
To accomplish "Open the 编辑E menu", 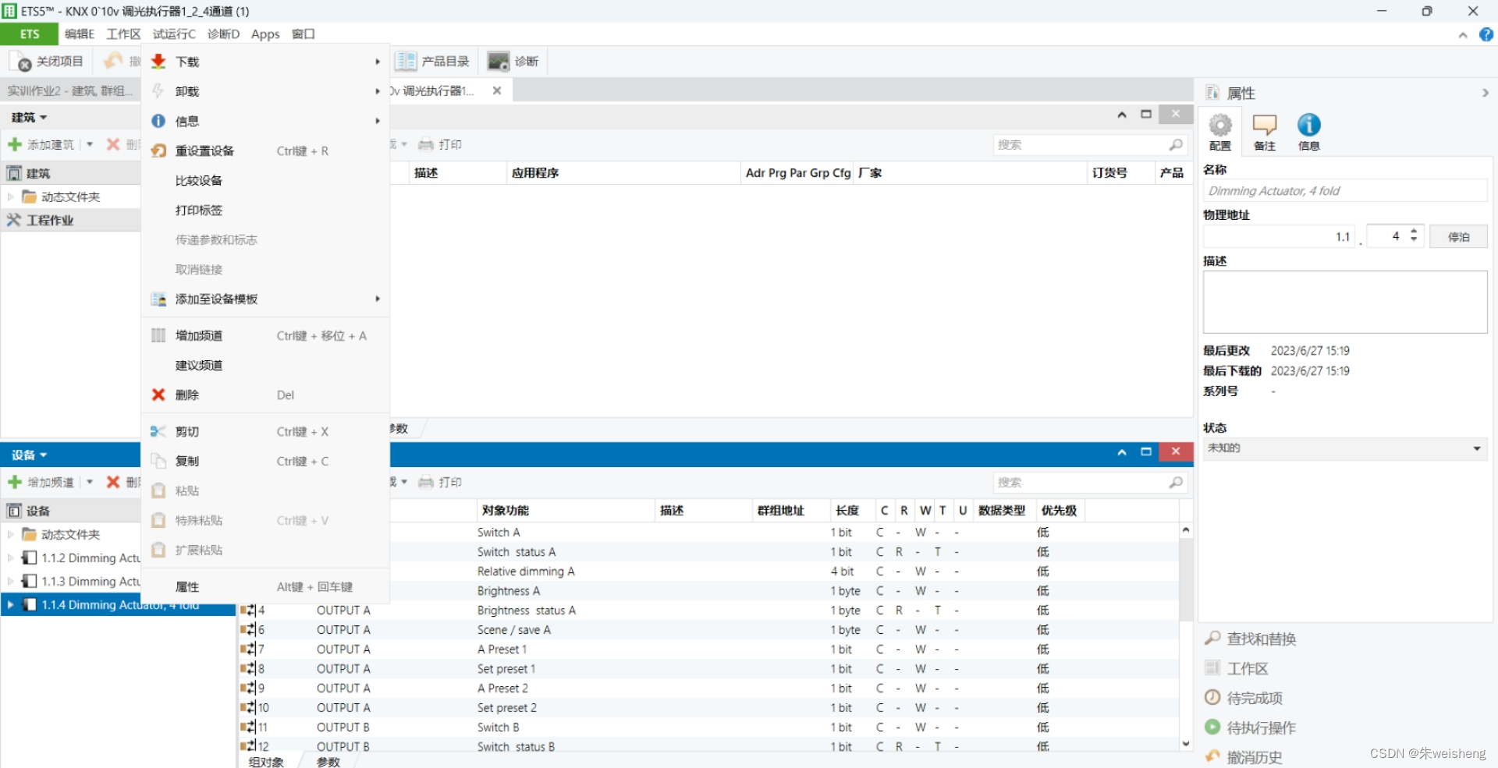I will [80, 34].
